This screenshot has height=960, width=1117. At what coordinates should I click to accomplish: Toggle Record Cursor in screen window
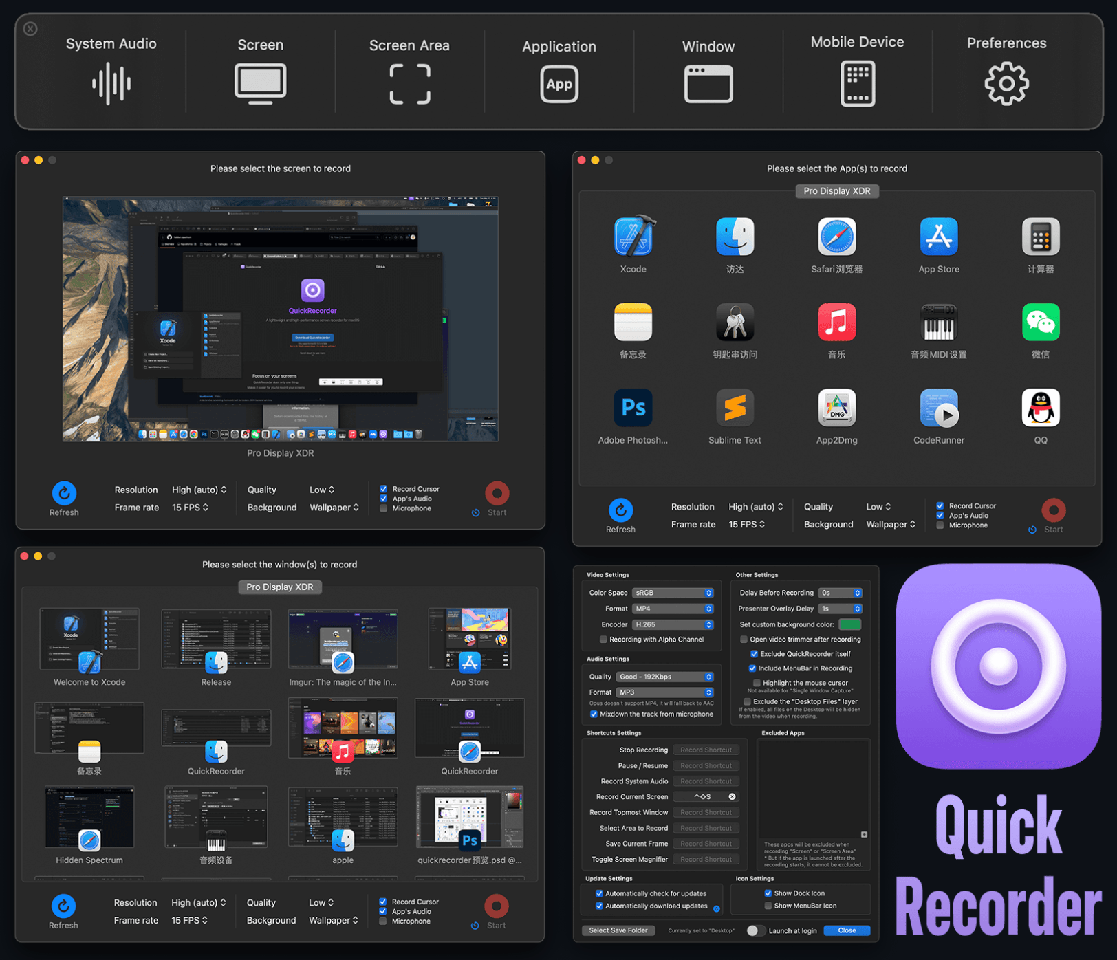[x=383, y=489]
